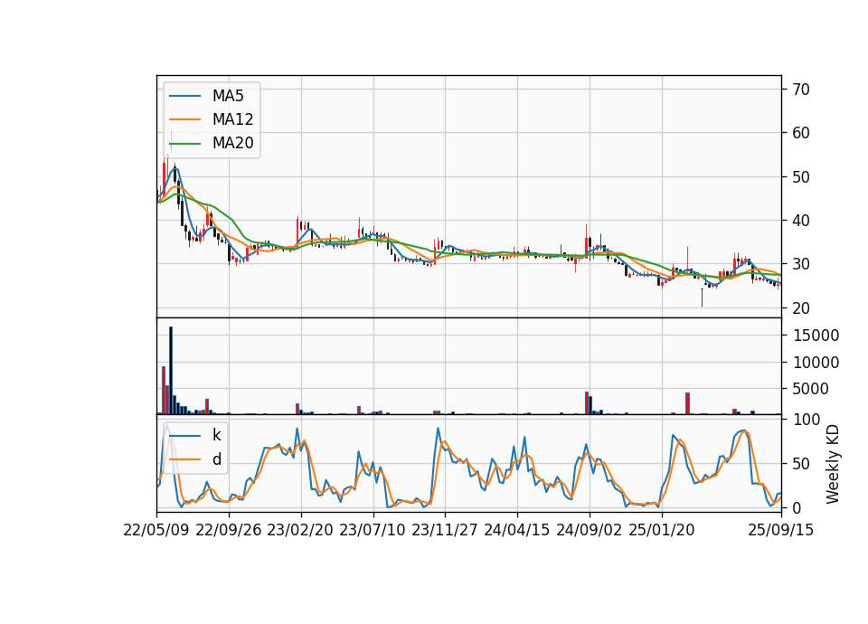Click the price axis value 60
This screenshot has width=868, height=624.
click(x=800, y=133)
